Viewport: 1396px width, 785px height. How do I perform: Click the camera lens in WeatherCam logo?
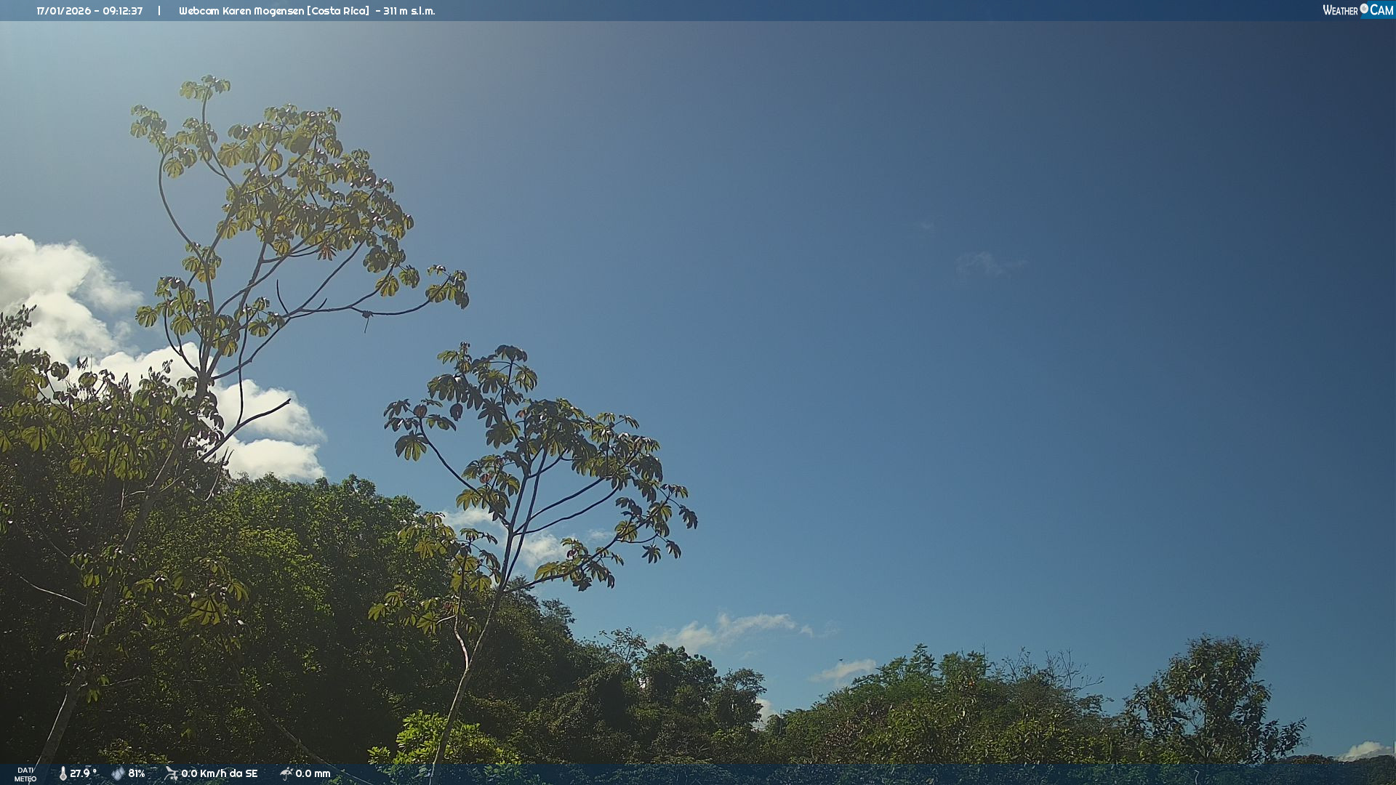point(1364,9)
